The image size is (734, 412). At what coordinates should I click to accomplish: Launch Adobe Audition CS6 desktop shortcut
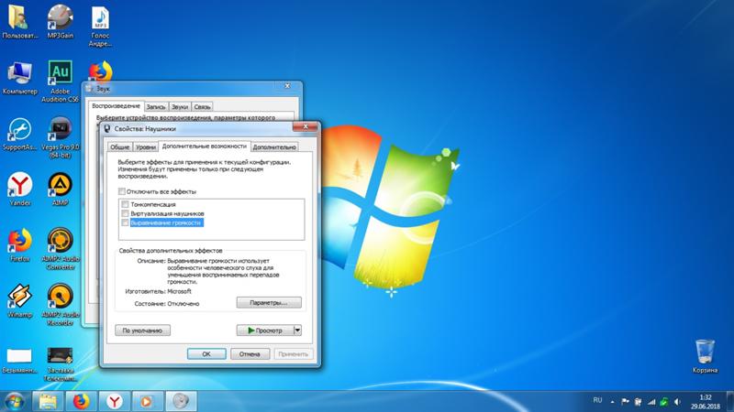tap(60, 81)
